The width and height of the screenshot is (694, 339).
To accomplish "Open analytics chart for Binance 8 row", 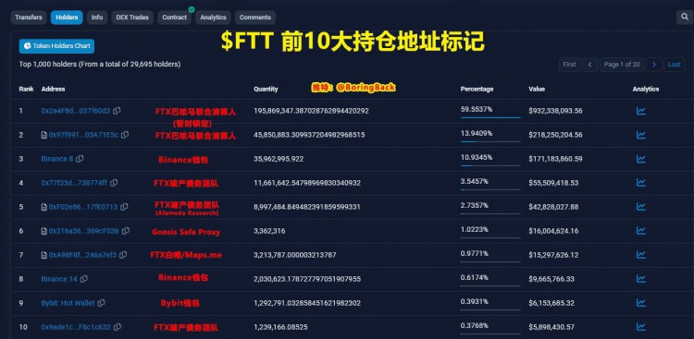I will click(640, 159).
